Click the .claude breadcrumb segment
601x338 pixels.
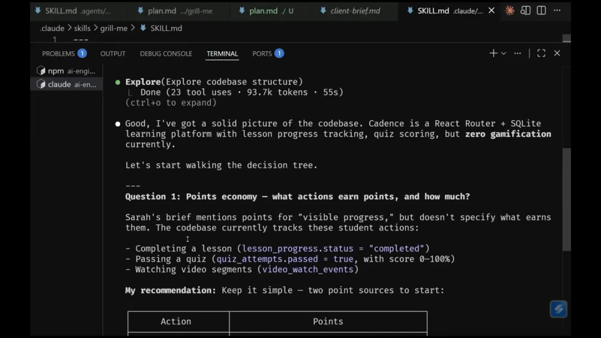coord(52,28)
